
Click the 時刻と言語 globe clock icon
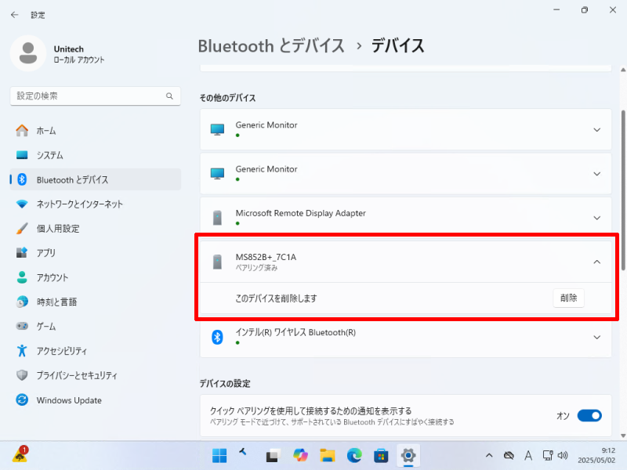(x=22, y=302)
